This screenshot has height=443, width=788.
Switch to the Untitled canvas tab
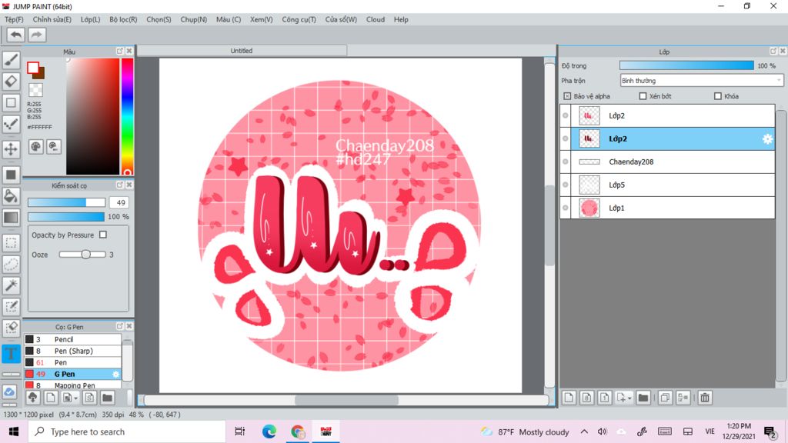(242, 51)
